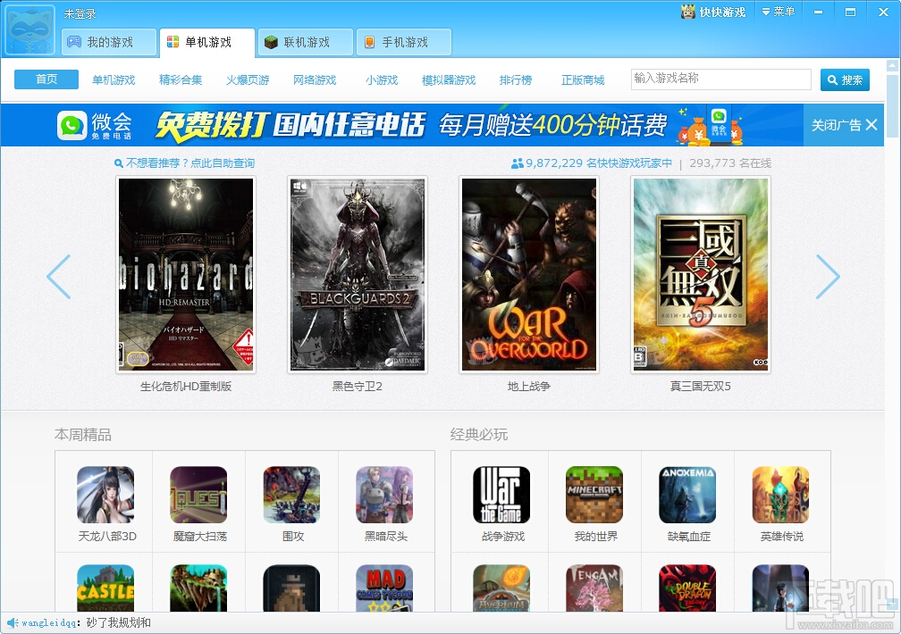Click the 未登录 login status text
901x634 pixels.
pyautogui.click(x=80, y=13)
